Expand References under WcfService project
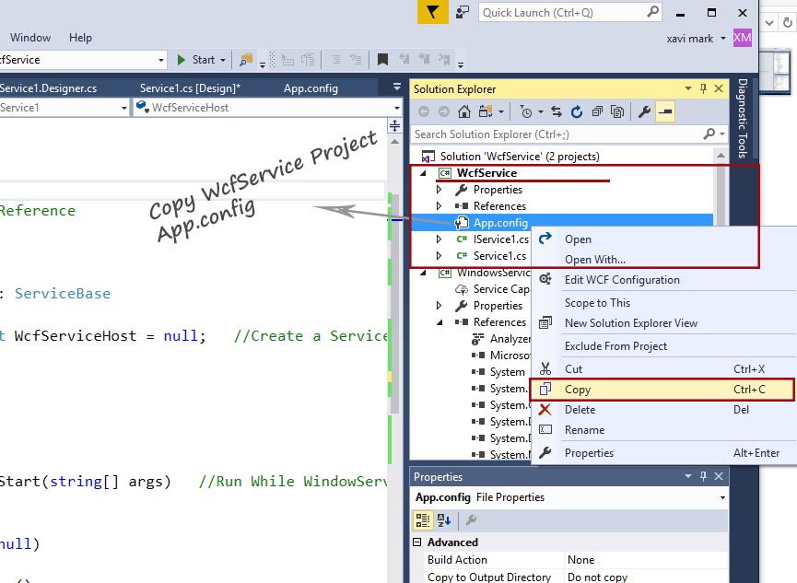 [x=440, y=206]
